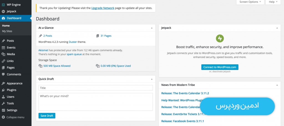Click the Duster theme link
The height and width of the screenshot is (126, 284).
(73, 42)
